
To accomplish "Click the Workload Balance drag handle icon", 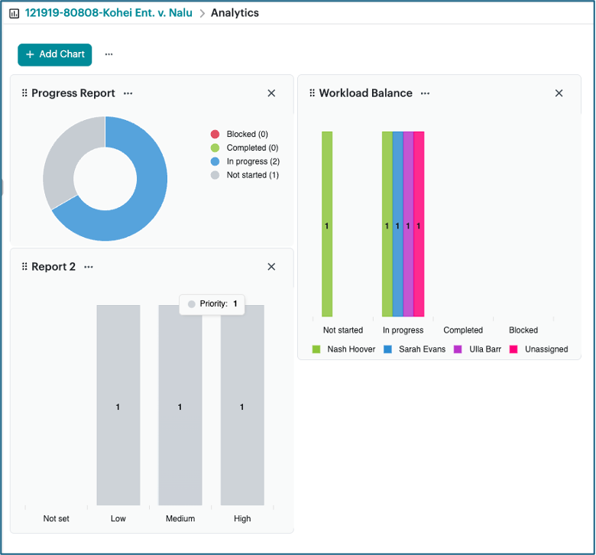I will click(x=312, y=93).
